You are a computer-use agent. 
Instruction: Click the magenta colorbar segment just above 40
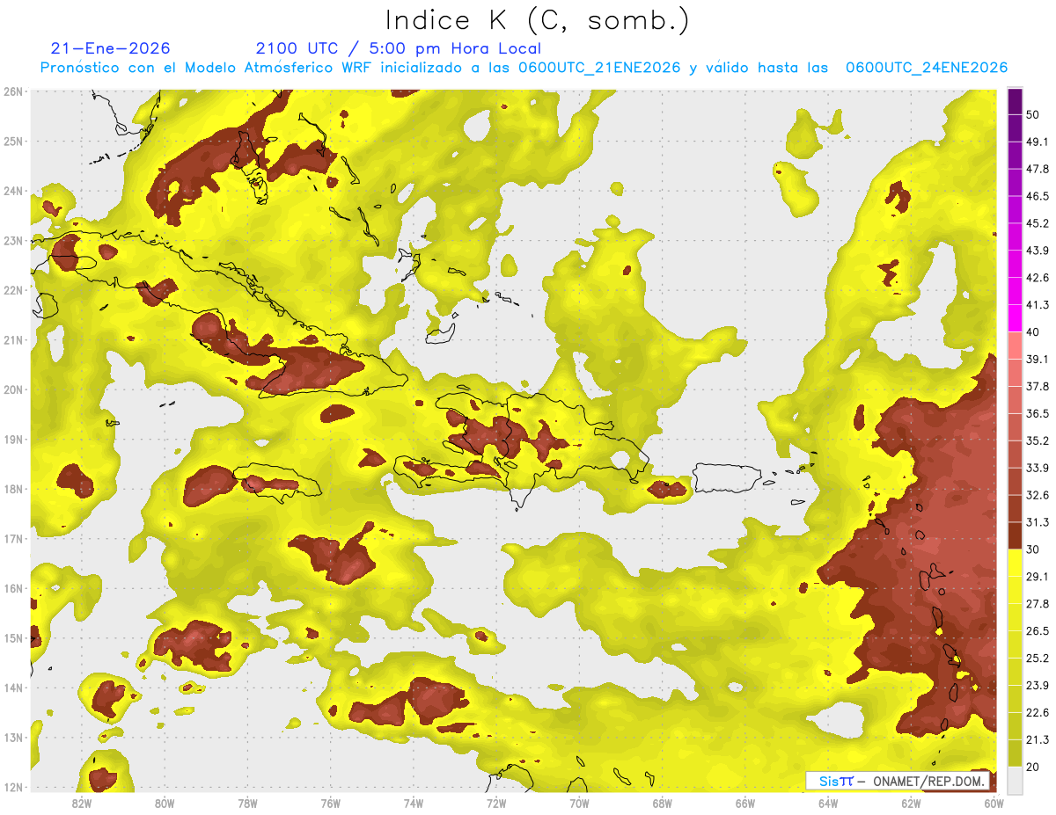tap(1015, 318)
